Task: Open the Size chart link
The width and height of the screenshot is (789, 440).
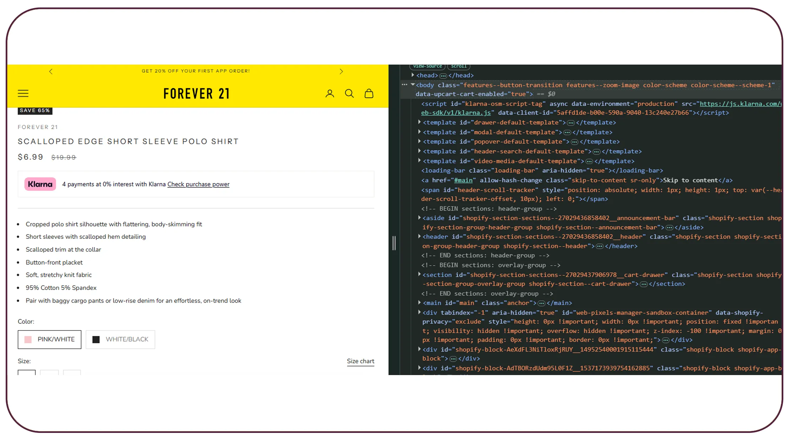Action: 361,361
